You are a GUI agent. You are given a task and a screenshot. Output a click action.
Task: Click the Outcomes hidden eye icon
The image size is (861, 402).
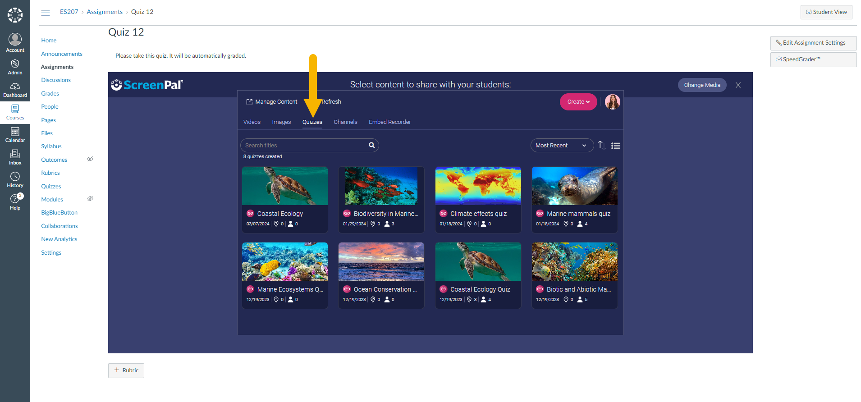coord(90,159)
